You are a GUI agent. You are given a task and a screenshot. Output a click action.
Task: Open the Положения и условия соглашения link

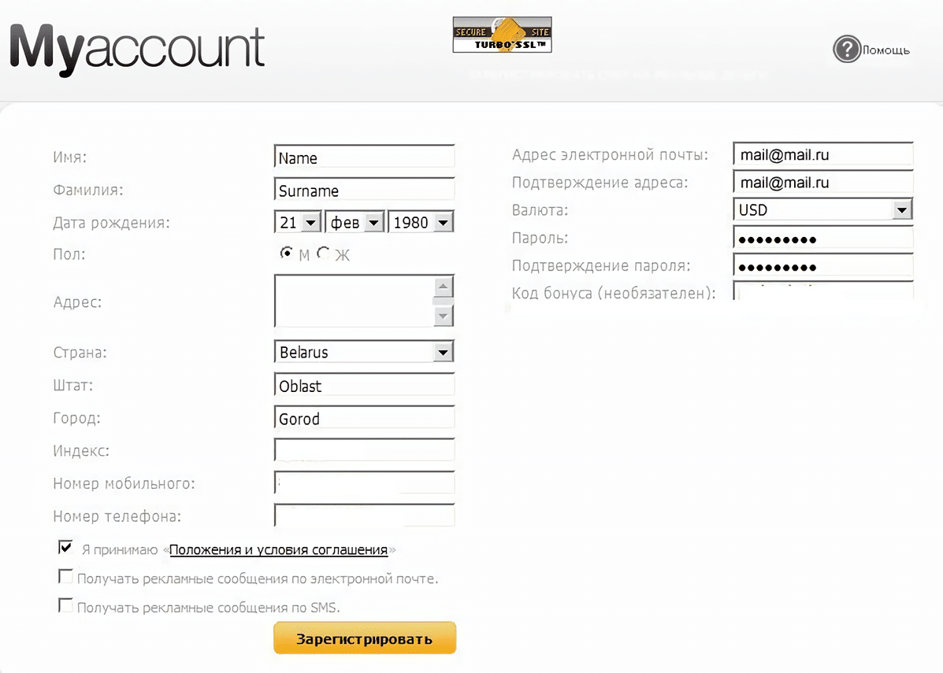(278, 550)
